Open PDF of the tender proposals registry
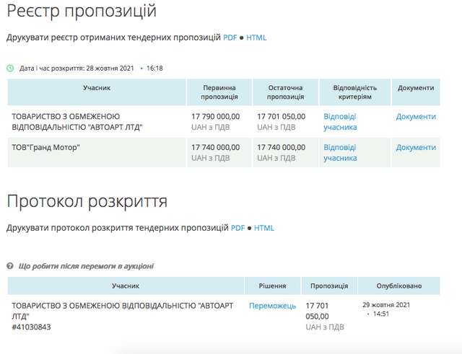Screen dimensions: 462x354 click(230, 37)
